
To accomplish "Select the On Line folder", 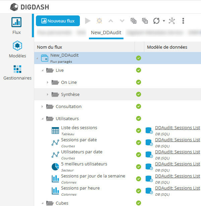I will pyautogui.click(x=69, y=83).
